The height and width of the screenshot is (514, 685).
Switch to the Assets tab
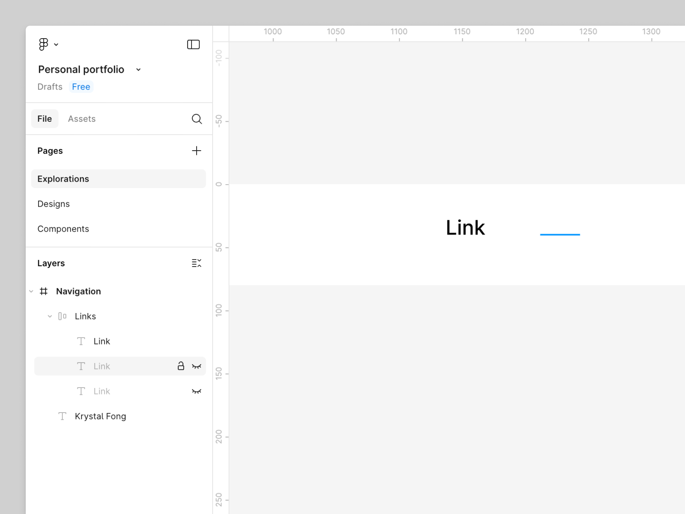pos(82,119)
